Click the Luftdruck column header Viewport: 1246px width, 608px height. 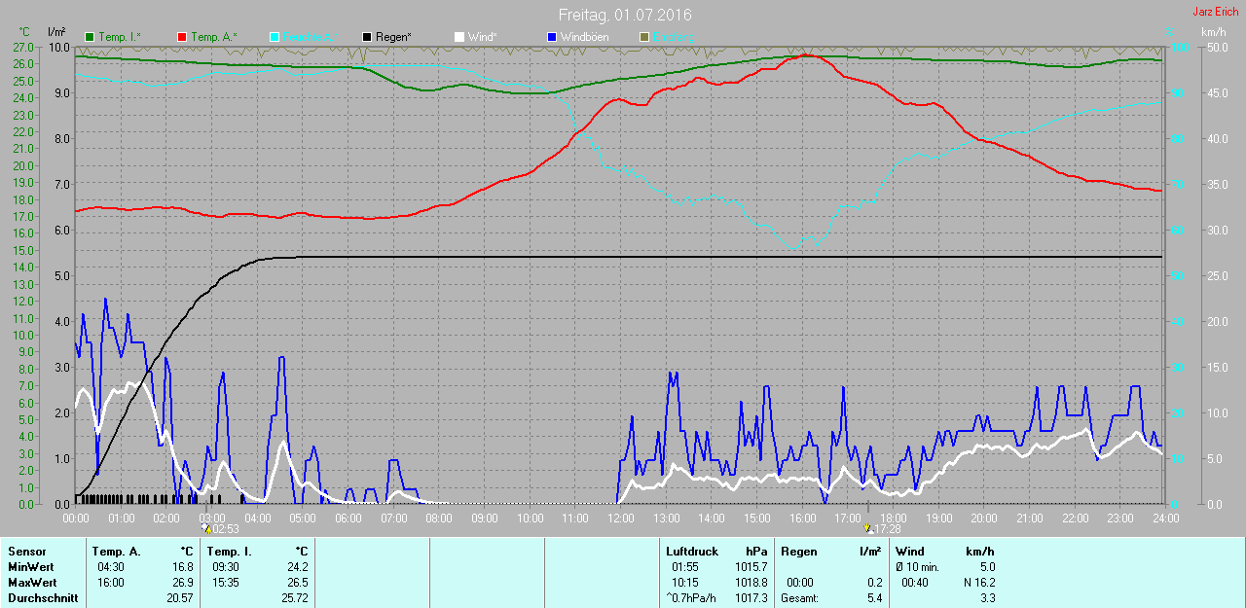click(x=691, y=552)
